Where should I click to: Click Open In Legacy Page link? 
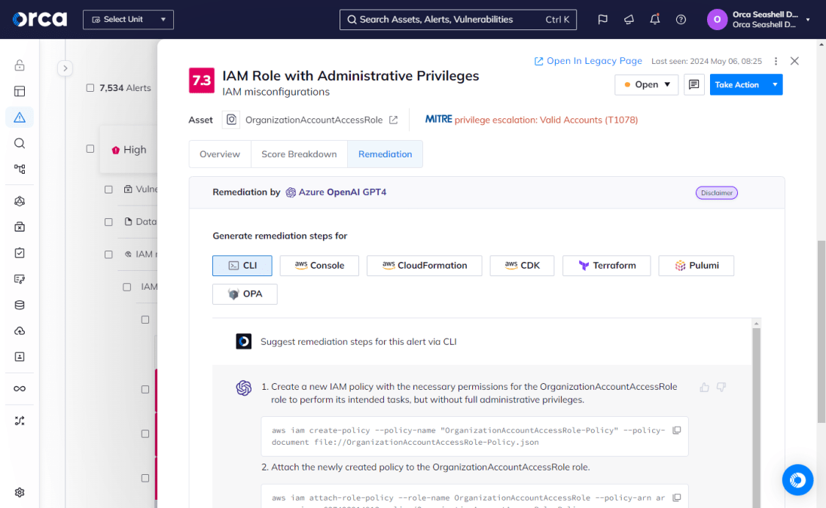click(588, 61)
